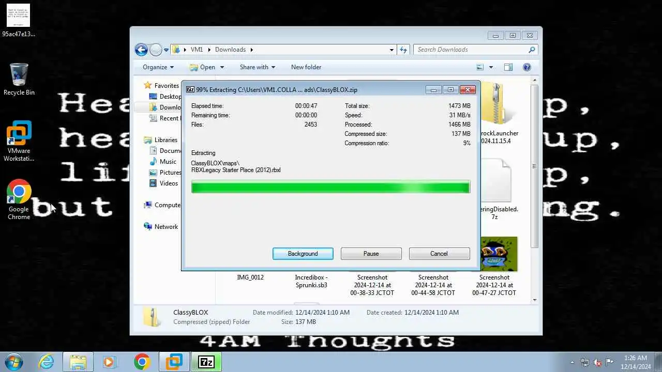Screen dimensions: 662x372
Task: Open the Organize menu
Action: click(158, 67)
